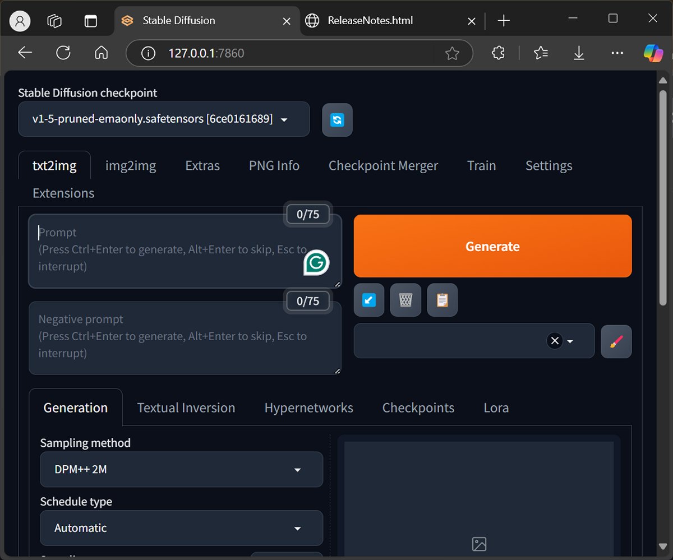The width and height of the screenshot is (673, 560).
Task: Open the Copilot icon in browser toolbar
Action: click(x=653, y=53)
